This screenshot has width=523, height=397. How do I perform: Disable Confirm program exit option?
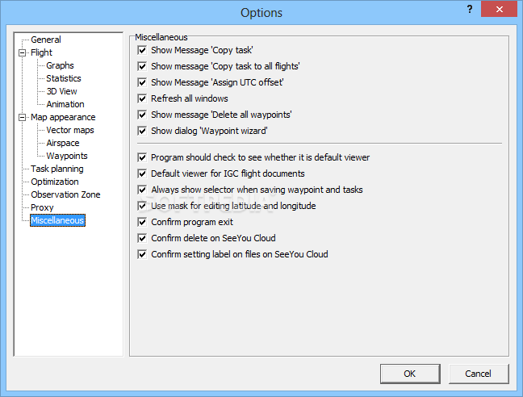pyautogui.click(x=142, y=222)
